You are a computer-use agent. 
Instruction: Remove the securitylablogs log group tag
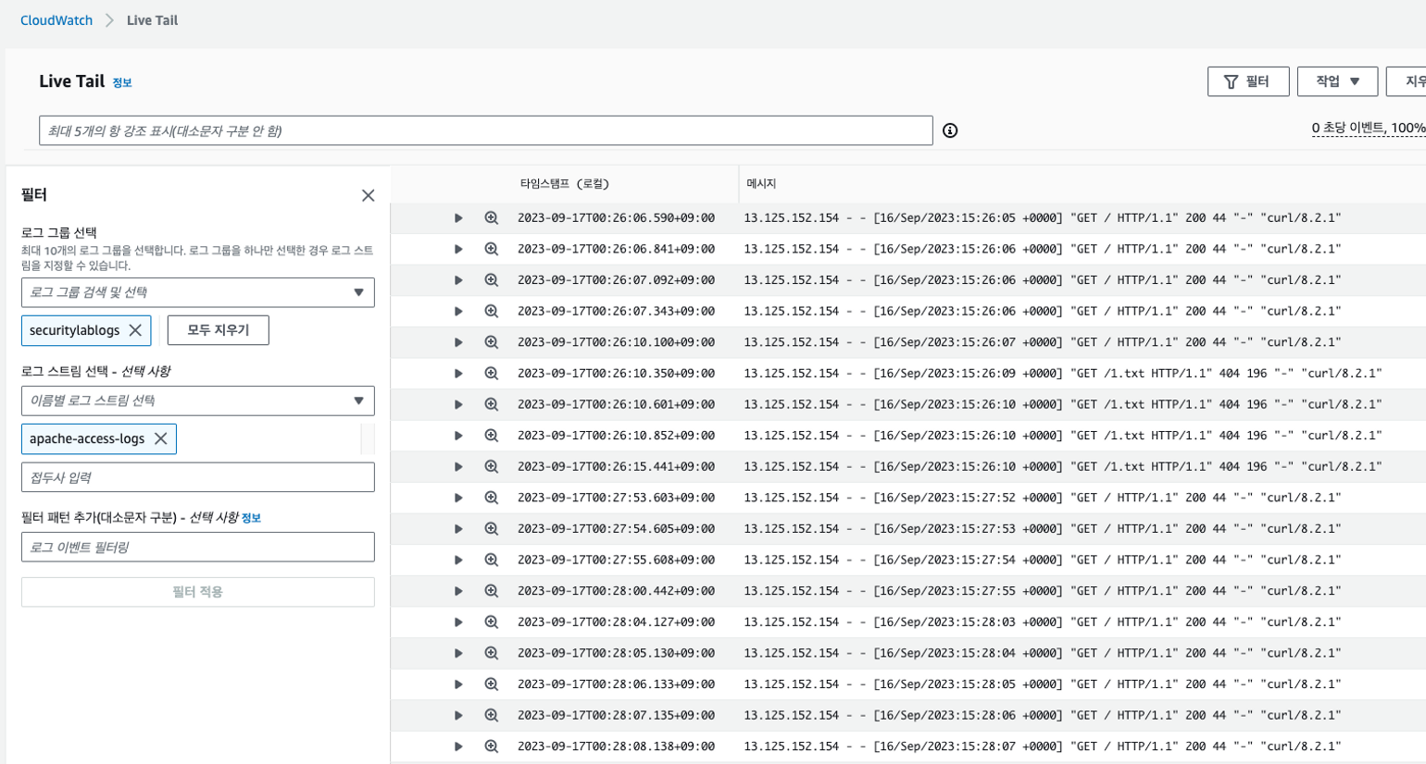136,330
